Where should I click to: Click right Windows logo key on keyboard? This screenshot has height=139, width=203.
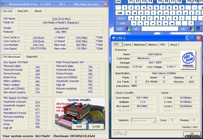coord(192,29)
